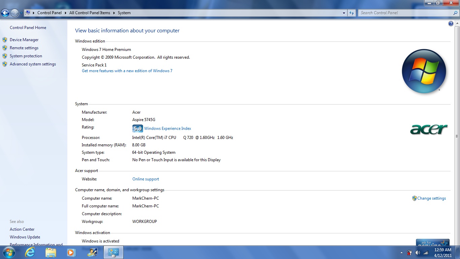Click the shield icon beside Remote settings
This screenshot has width=460, height=259.
5,48
